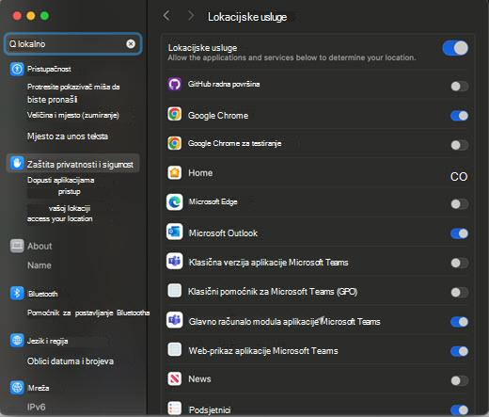This screenshot has width=489, height=417.
Task: Go forward with the right chevron
Action: [191, 15]
